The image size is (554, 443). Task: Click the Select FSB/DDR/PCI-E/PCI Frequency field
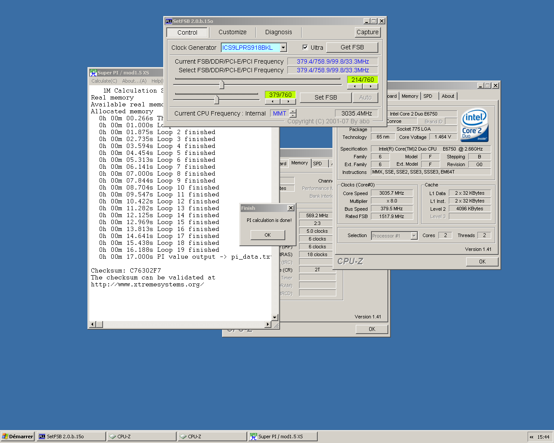(x=333, y=70)
